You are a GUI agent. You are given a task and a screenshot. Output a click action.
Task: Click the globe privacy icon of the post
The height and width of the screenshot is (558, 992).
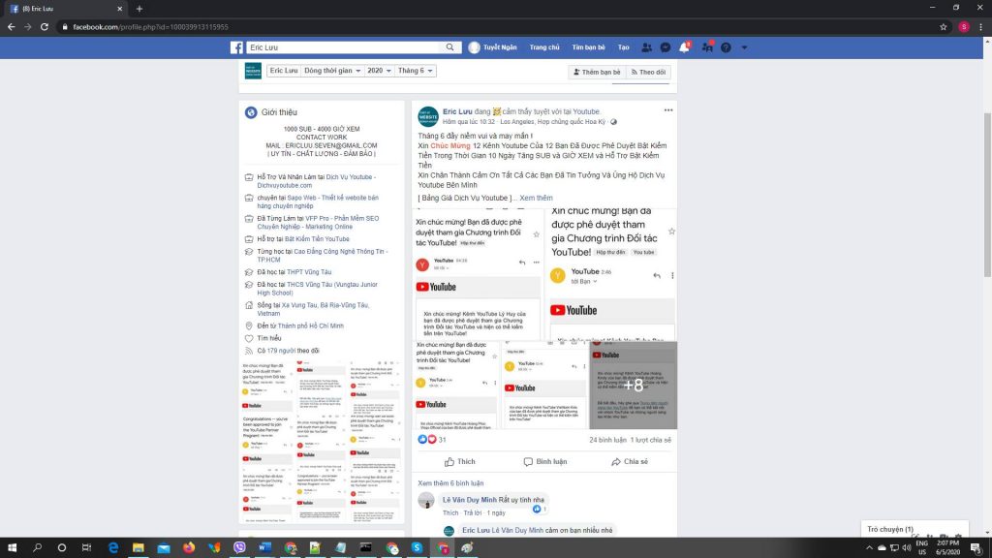[613, 121]
